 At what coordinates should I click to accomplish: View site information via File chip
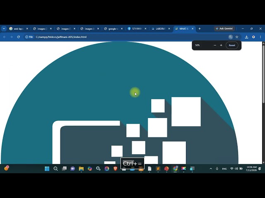click(x=29, y=37)
